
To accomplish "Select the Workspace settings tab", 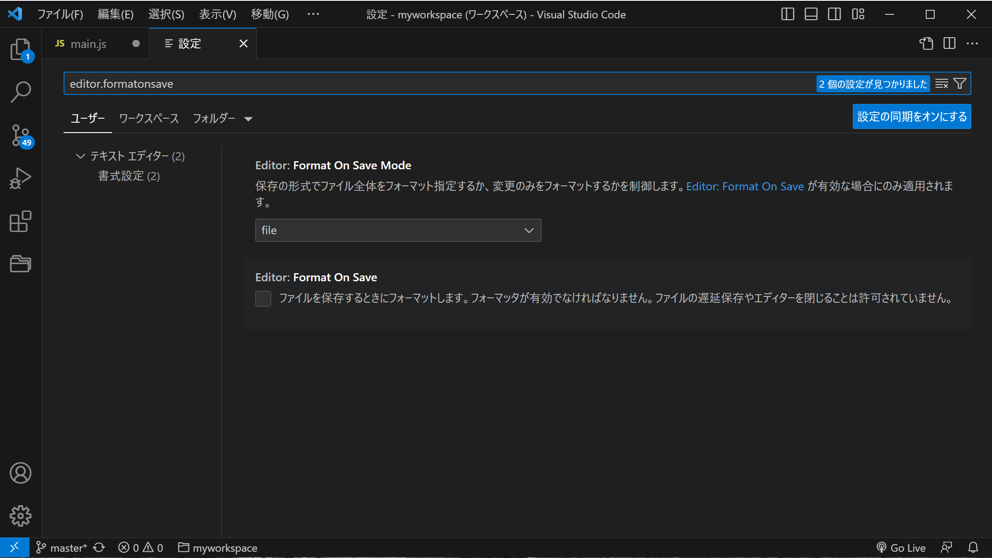I will 149,118.
